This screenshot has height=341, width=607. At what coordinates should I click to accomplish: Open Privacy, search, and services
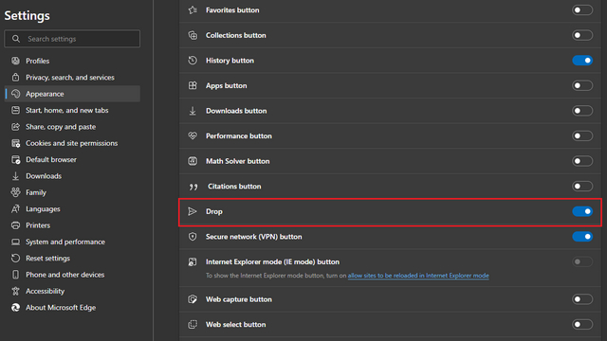click(72, 78)
